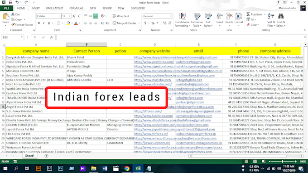Image resolution: width=308 pixels, height=173 pixels.
Task: Click the Paste clipboard icon
Action: coord(6,17)
